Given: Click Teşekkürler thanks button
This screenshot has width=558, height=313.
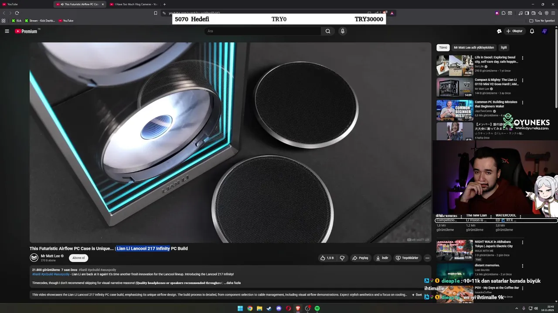Looking at the screenshot, I should coord(407,258).
